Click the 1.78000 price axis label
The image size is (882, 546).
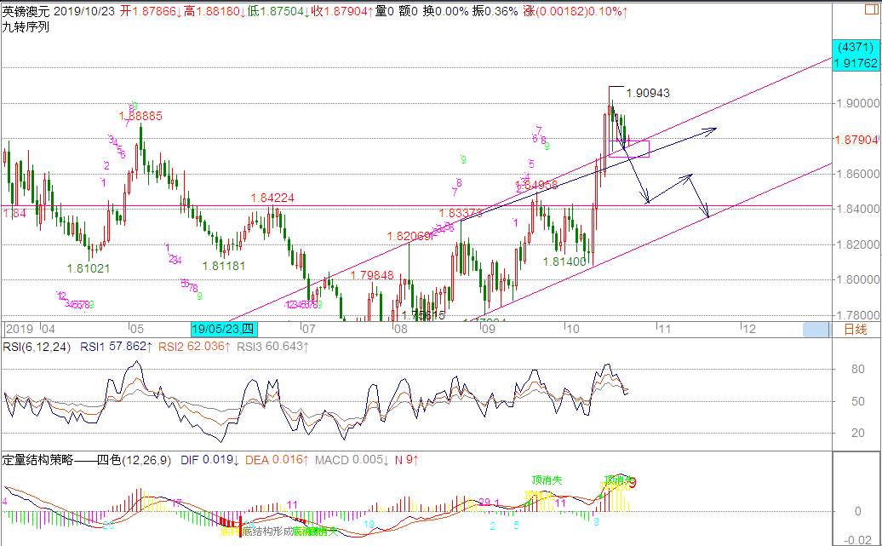click(x=856, y=315)
